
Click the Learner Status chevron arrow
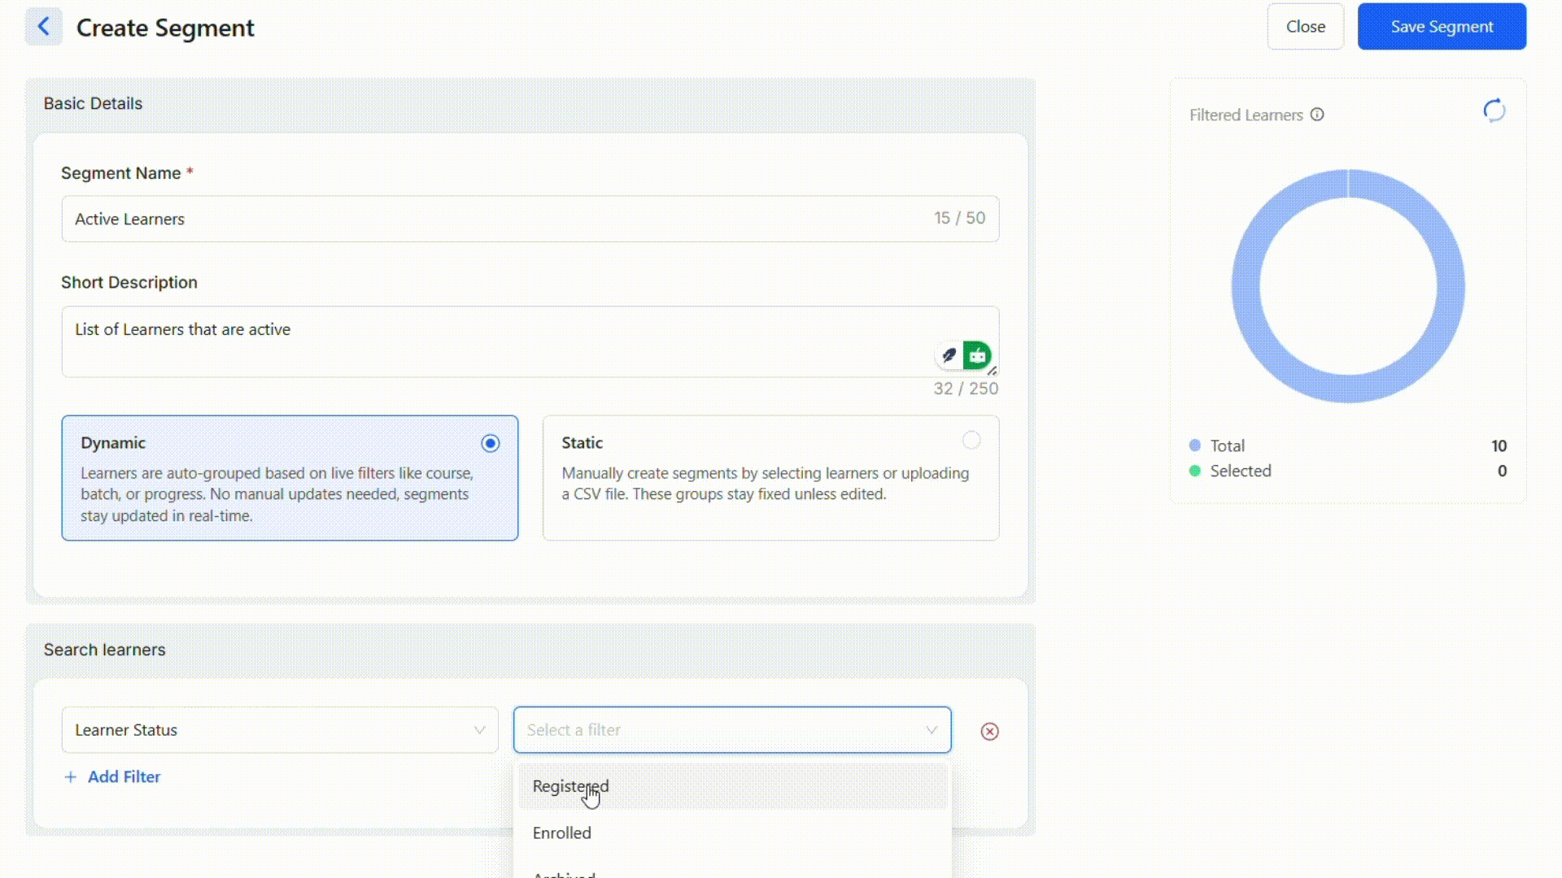point(479,730)
